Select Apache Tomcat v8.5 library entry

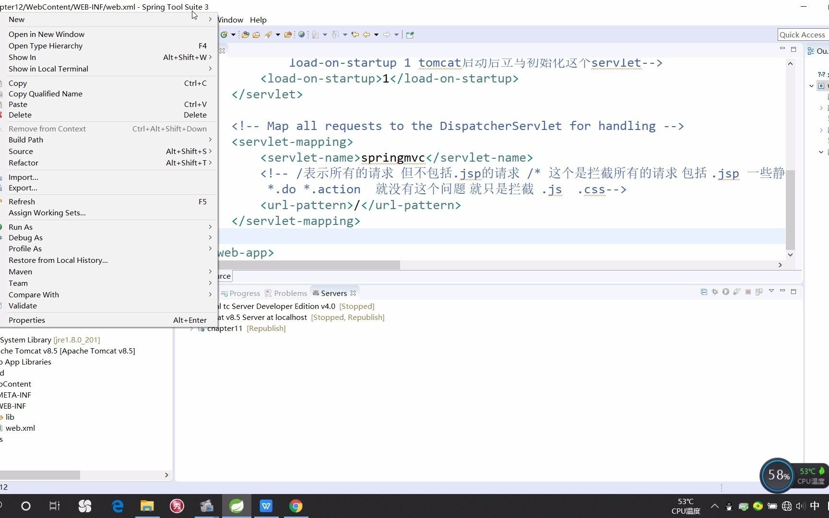68,351
